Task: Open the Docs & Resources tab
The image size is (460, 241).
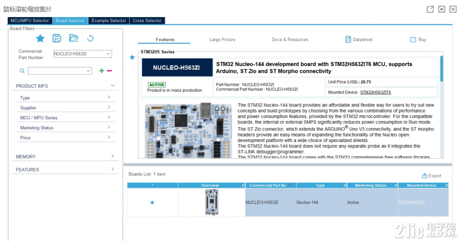Action: click(x=290, y=39)
